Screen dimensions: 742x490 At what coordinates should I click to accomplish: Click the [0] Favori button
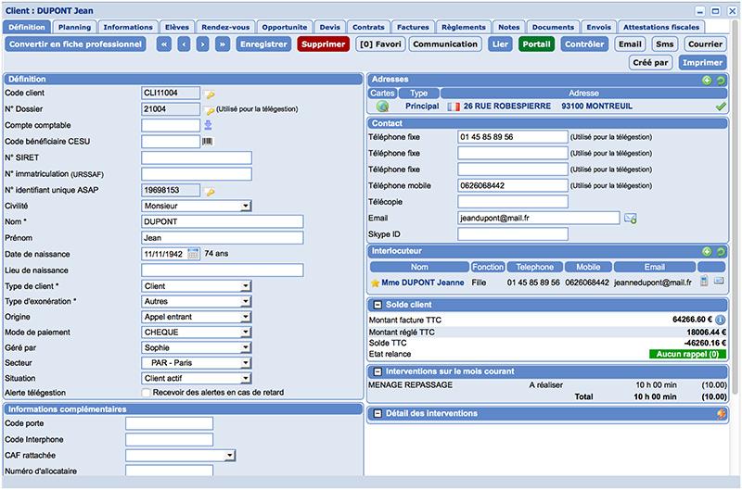click(x=380, y=44)
